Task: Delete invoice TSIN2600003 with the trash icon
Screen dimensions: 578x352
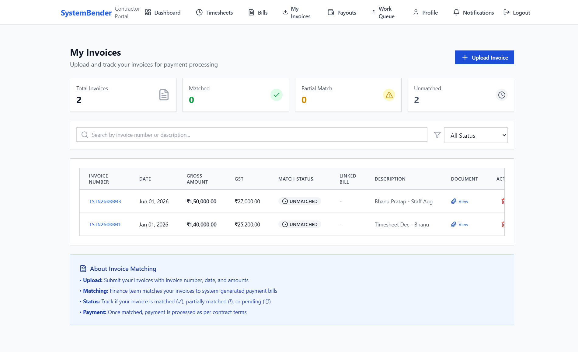Action: point(503,201)
